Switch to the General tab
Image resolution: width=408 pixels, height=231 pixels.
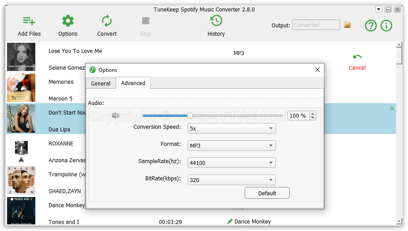click(x=101, y=83)
